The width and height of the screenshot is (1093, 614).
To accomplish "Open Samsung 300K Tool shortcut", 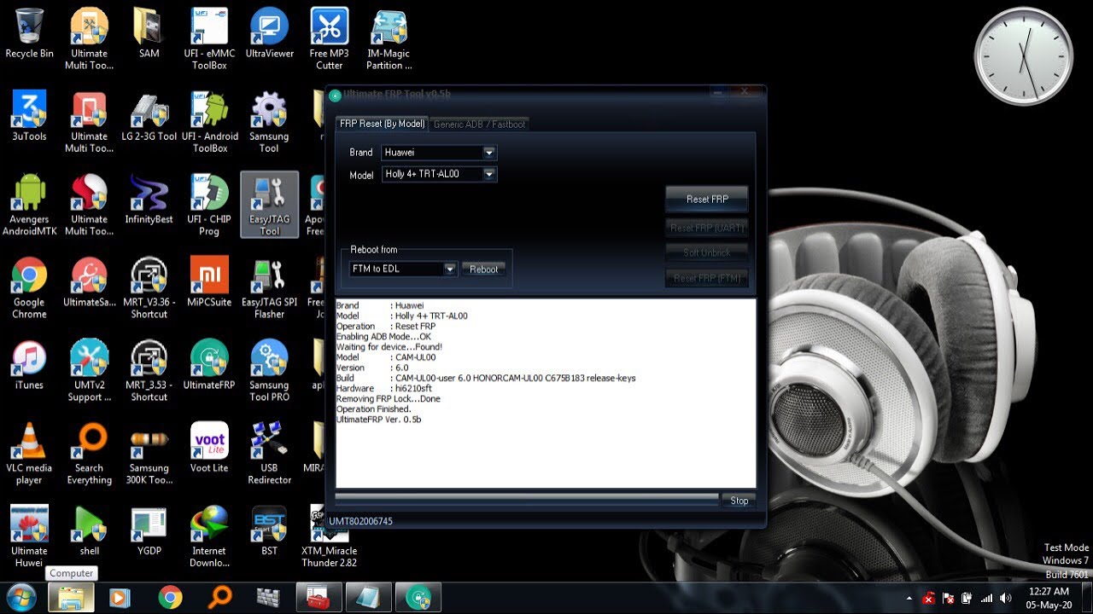I will (x=149, y=453).
